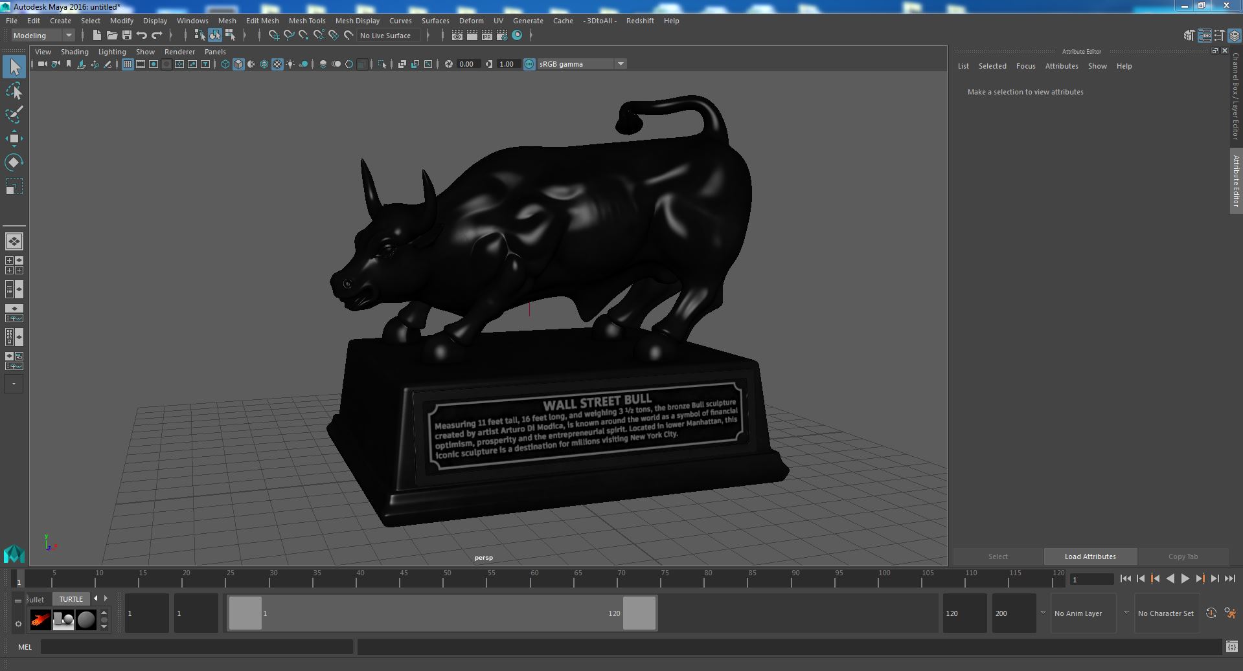Jump to the end of playback range

point(1229,579)
